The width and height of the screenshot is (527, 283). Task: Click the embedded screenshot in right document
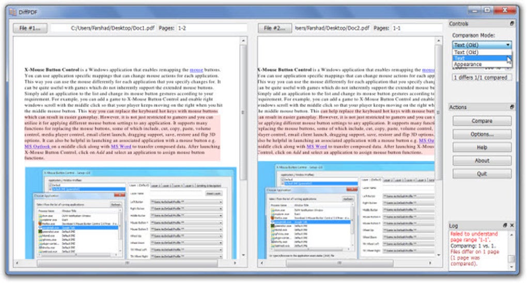(x=346, y=210)
